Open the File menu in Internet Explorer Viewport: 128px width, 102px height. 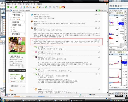click(x=9, y=4)
